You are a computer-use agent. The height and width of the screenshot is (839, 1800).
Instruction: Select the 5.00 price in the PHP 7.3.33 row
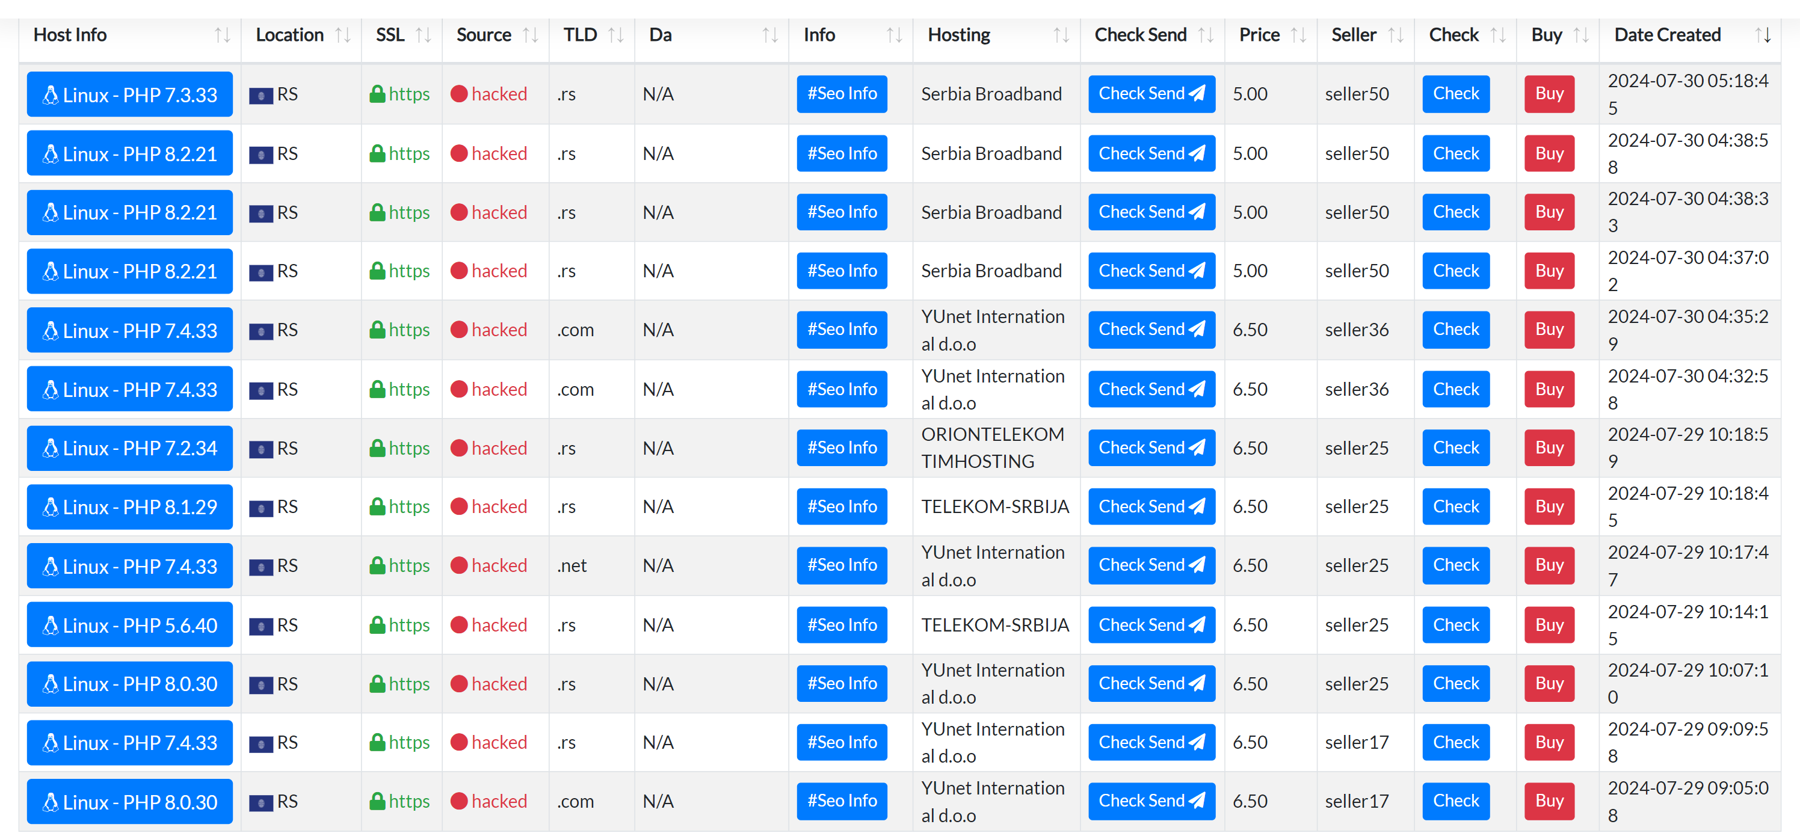[1250, 94]
